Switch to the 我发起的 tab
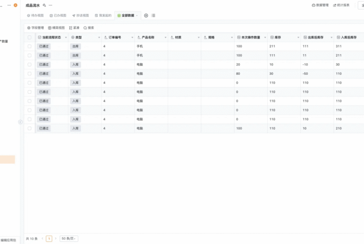This screenshot has width=364, height=244. point(103,16)
